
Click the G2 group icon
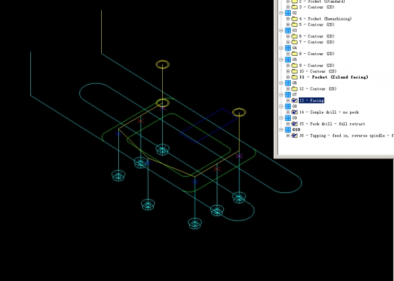[x=287, y=12]
